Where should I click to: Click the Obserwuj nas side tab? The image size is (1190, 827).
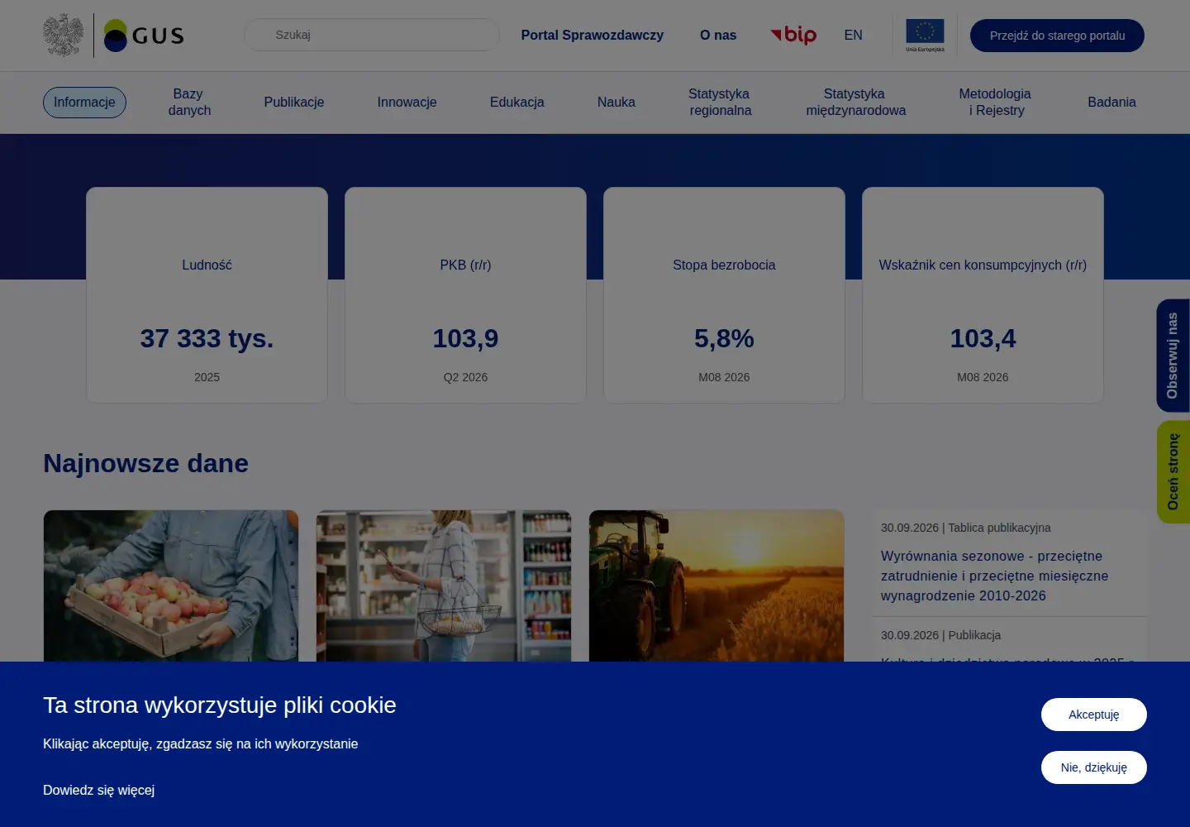[1173, 356]
